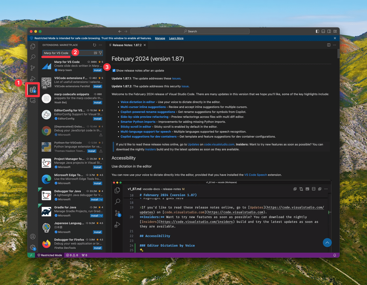The width and height of the screenshot is (367, 285).
Task: Open the Run and Debug view
Action: coord(33,79)
